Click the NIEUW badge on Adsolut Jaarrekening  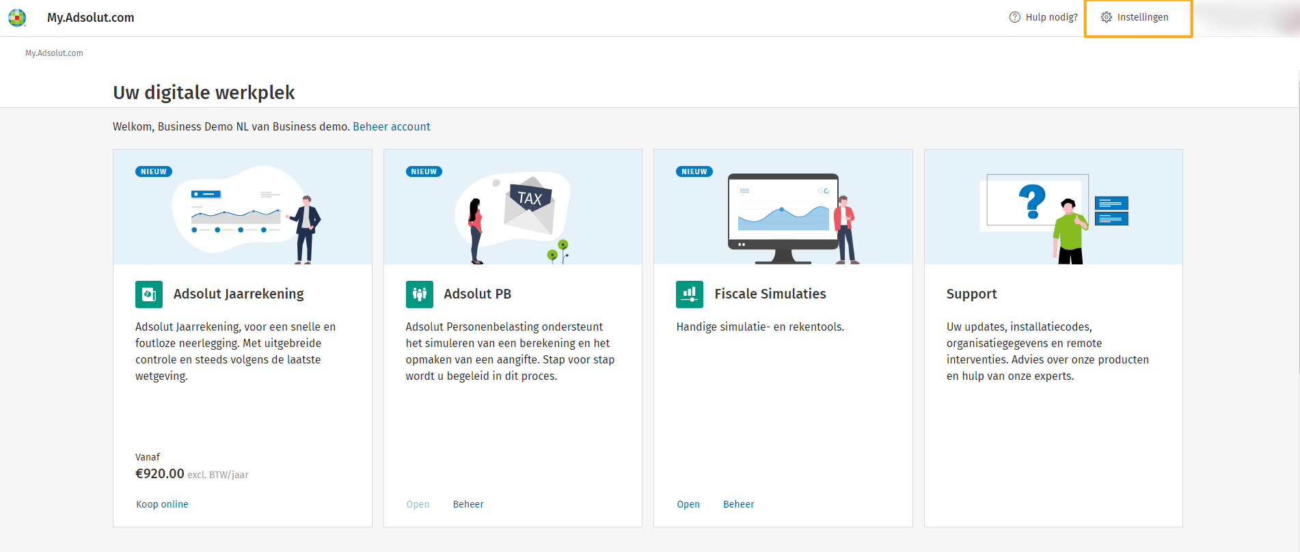pyautogui.click(x=154, y=171)
